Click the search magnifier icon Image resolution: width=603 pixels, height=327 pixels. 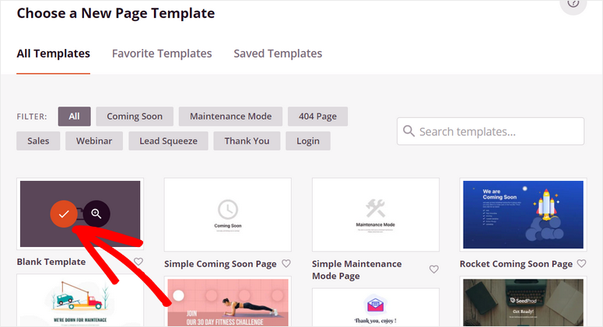pyautogui.click(x=408, y=131)
